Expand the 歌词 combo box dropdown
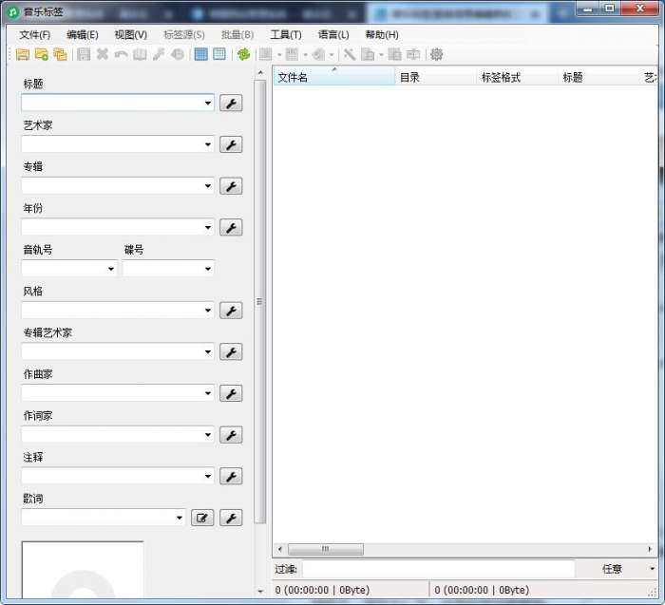 click(x=180, y=518)
